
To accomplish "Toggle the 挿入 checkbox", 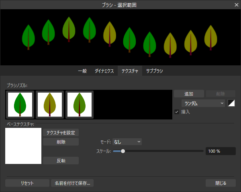I will pos(177,112).
